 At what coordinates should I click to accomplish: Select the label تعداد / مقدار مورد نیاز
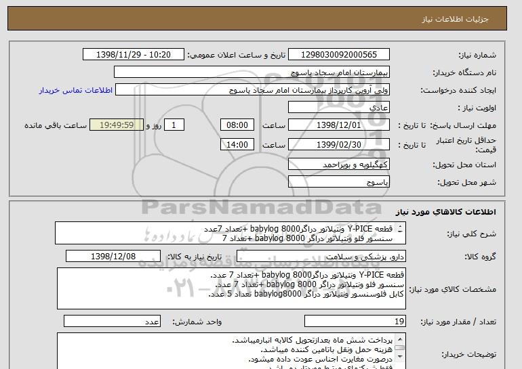click(x=458, y=322)
